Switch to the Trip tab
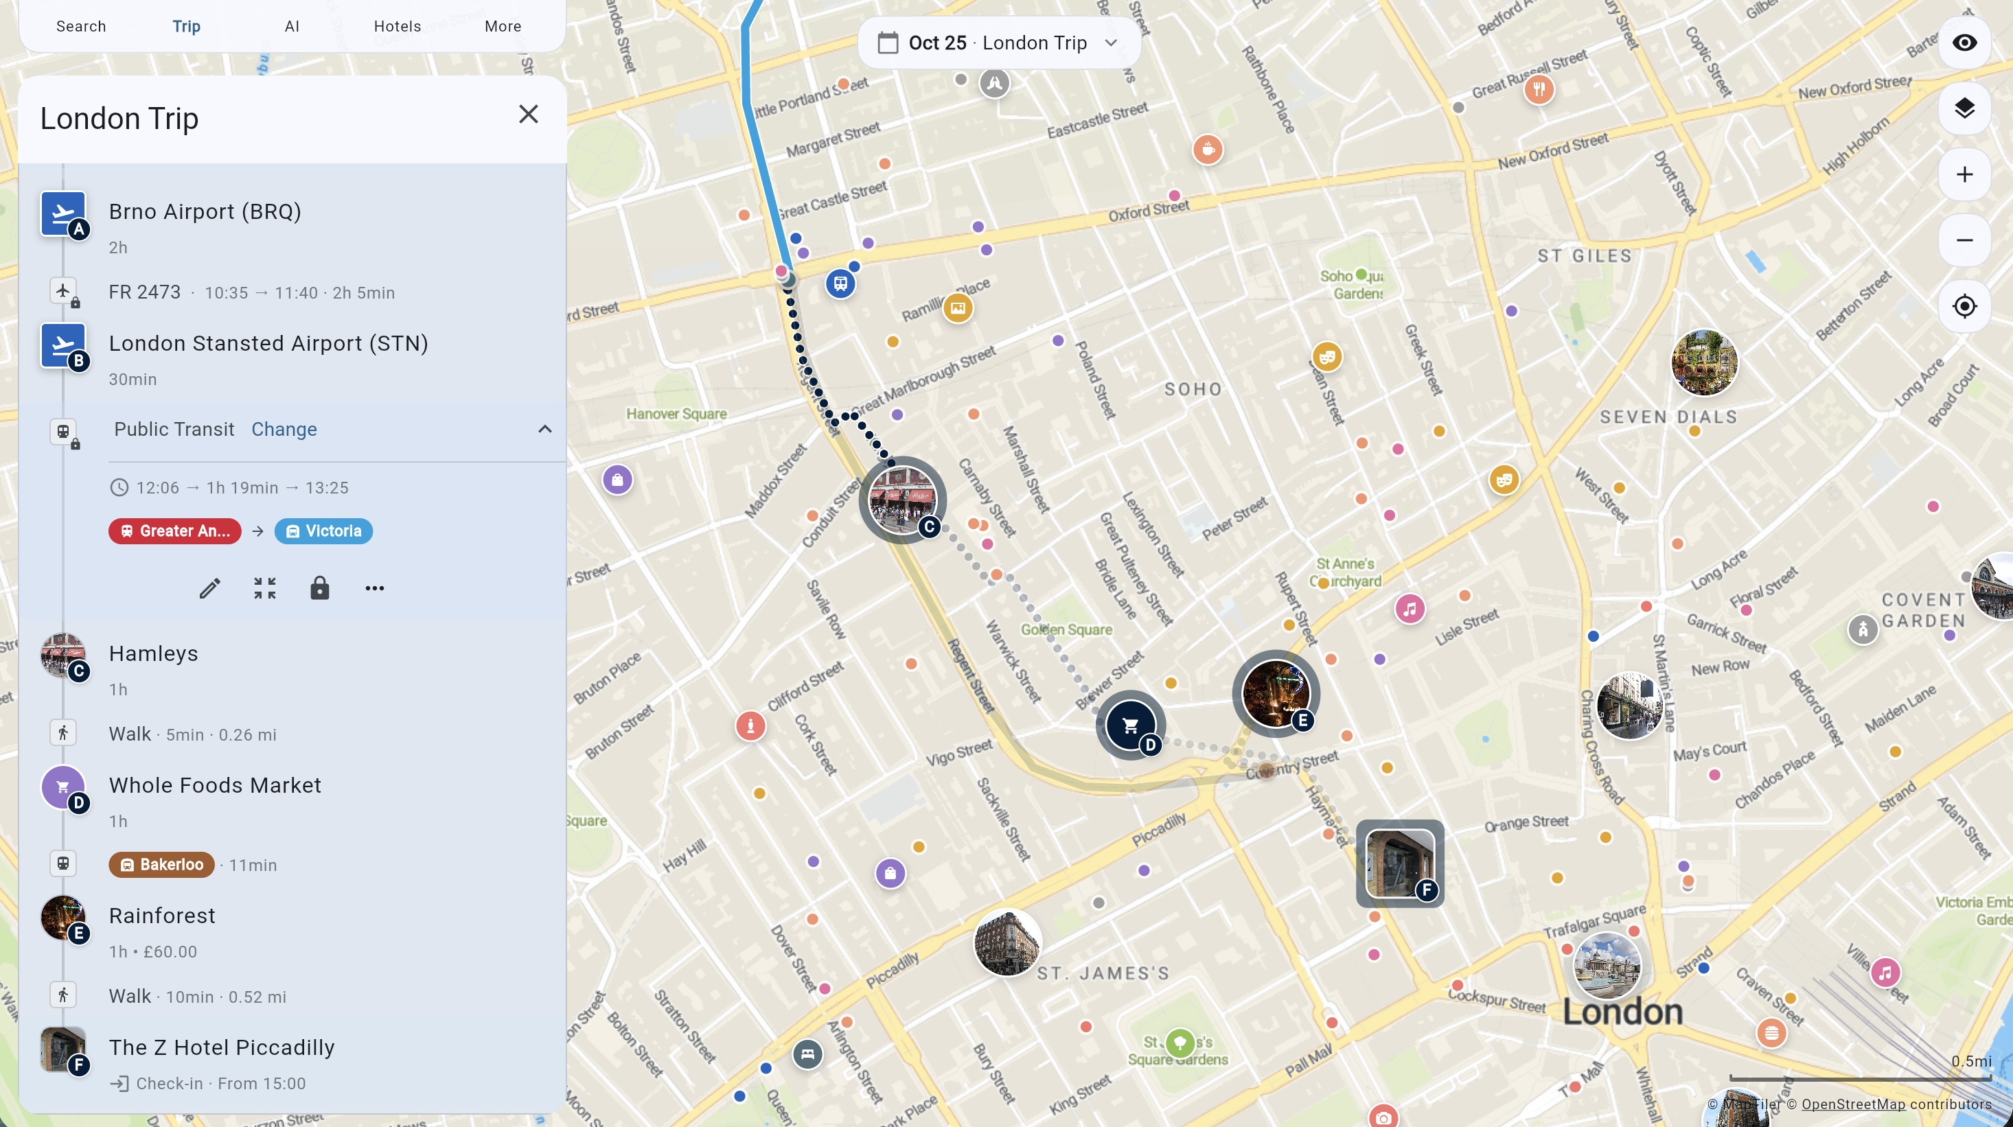 point(187,26)
